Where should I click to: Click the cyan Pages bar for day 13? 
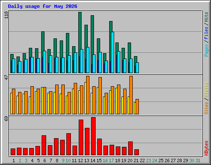click(x=88, y=60)
